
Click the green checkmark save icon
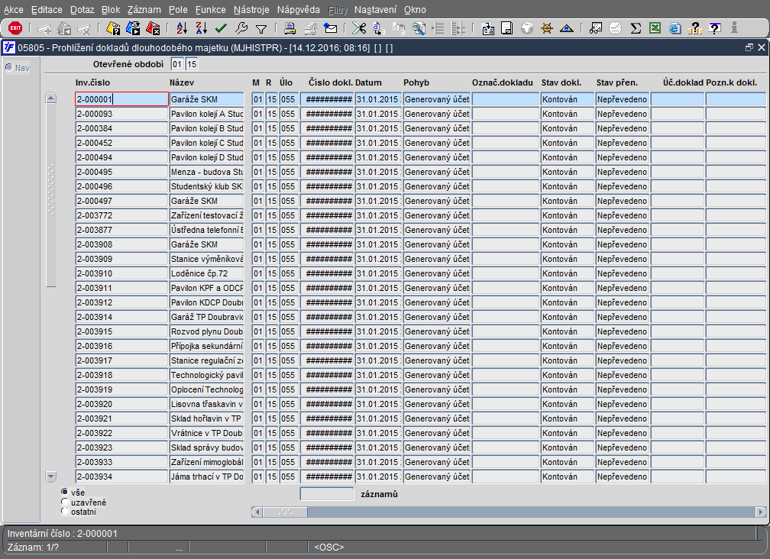point(221,28)
